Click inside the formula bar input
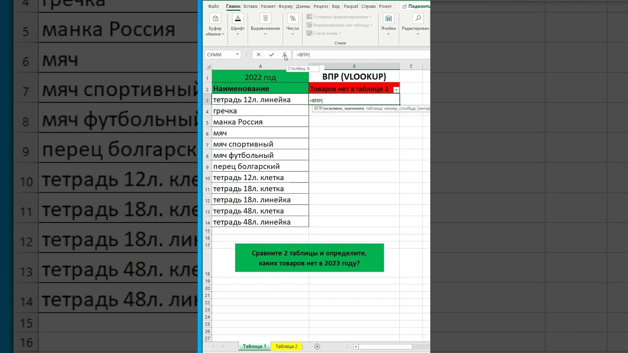Viewport: 628px width, 353px height. pos(362,54)
